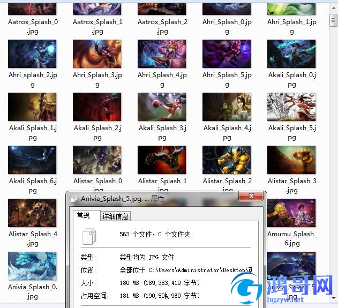Select the Alistar_Splash_1 thumbnail image
This screenshot has width=338, height=308.
coord(162,160)
